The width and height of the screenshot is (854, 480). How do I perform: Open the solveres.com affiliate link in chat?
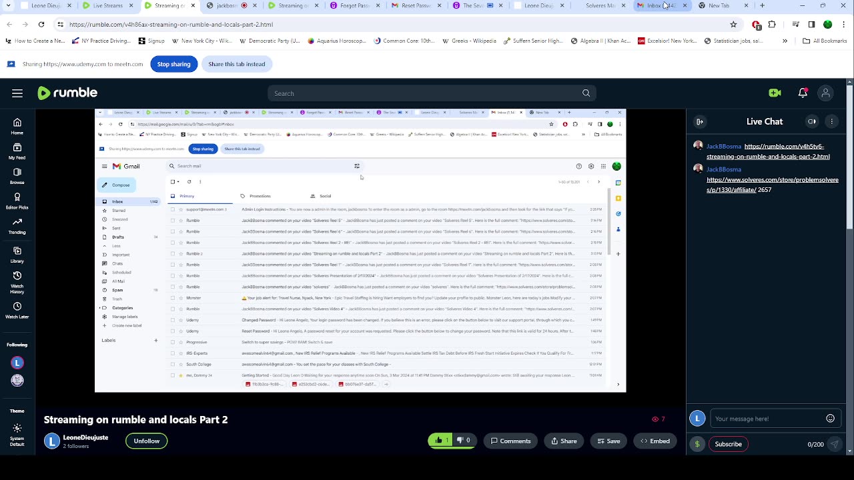[772, 185]
